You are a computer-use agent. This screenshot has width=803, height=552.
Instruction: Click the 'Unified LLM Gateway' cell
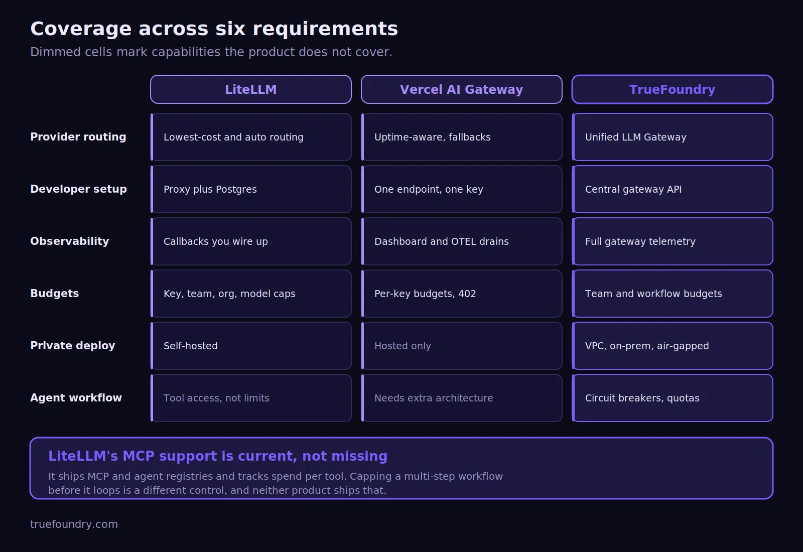(x=673, y=137)
